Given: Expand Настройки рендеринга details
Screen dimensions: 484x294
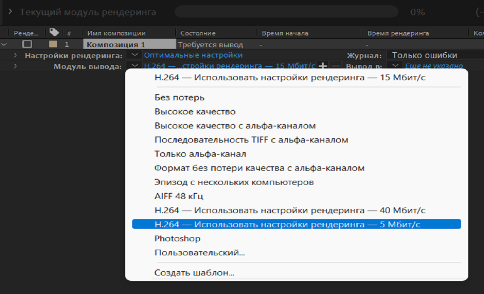Looking at the screenshot, I should click(x=15, y=55).
